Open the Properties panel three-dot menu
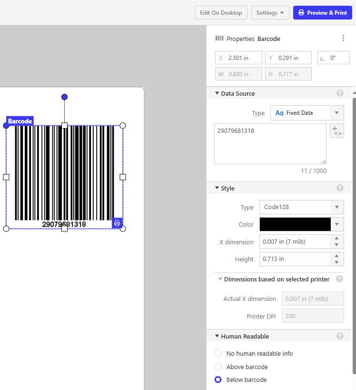The width and height of the screenshot is (356, 390). pos(343,39)
